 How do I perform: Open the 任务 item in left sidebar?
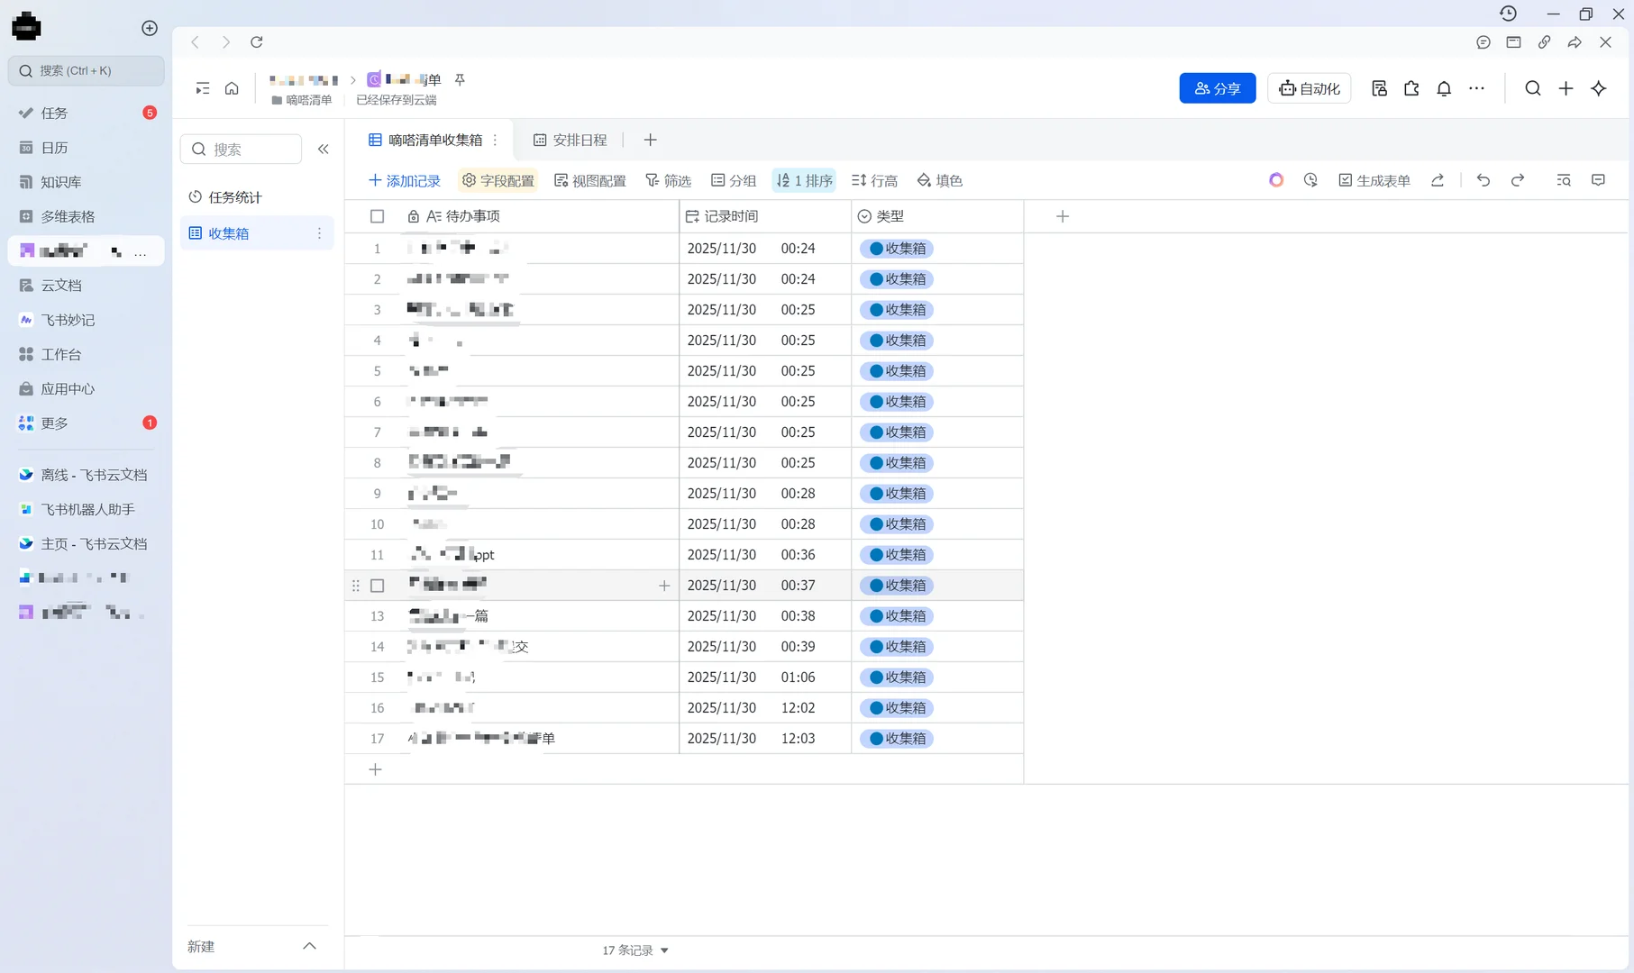(53, 113)
